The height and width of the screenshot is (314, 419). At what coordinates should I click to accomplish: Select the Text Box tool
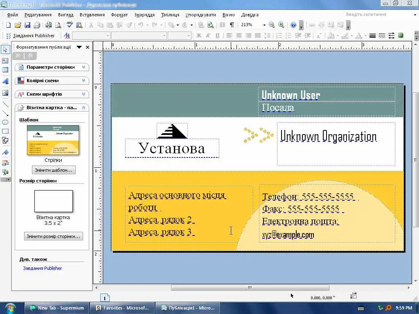coord(5,61)
